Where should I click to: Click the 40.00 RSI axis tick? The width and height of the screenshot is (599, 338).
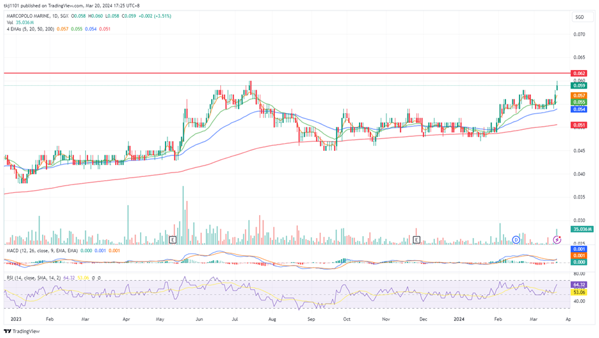click(x=579, y=301)
